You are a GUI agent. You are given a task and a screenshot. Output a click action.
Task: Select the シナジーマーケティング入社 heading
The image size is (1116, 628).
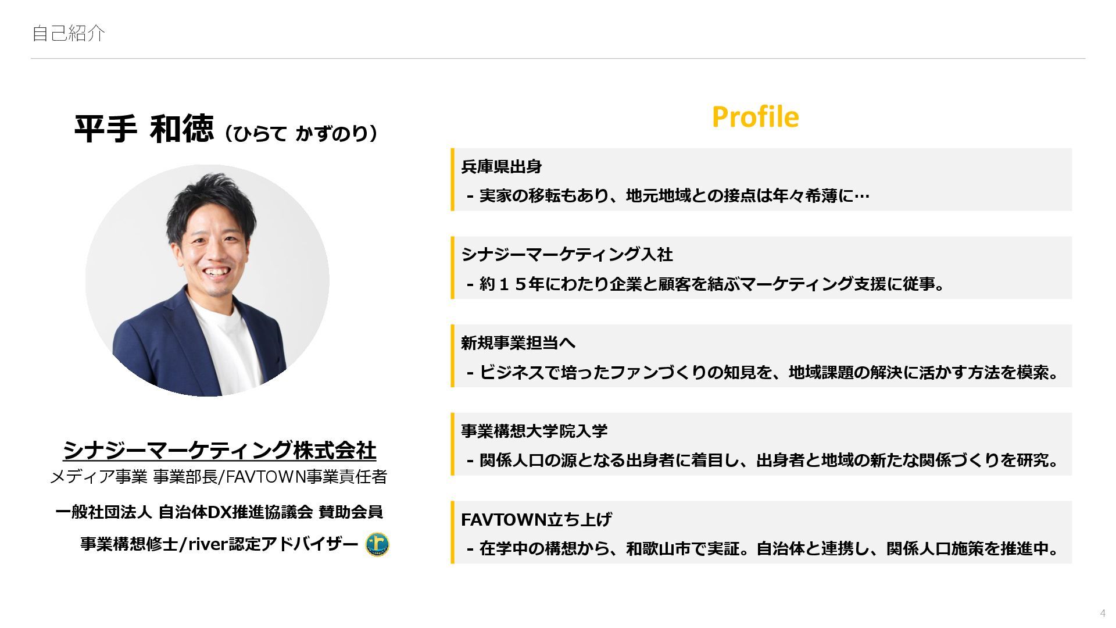point(567,254)
